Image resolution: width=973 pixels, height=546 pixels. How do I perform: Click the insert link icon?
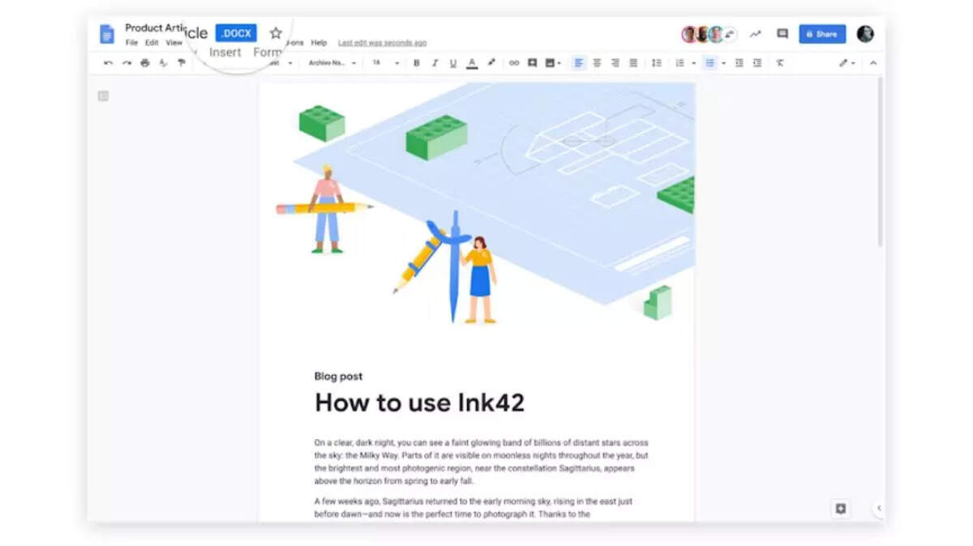pyautogui.click(x=513, y=62)
